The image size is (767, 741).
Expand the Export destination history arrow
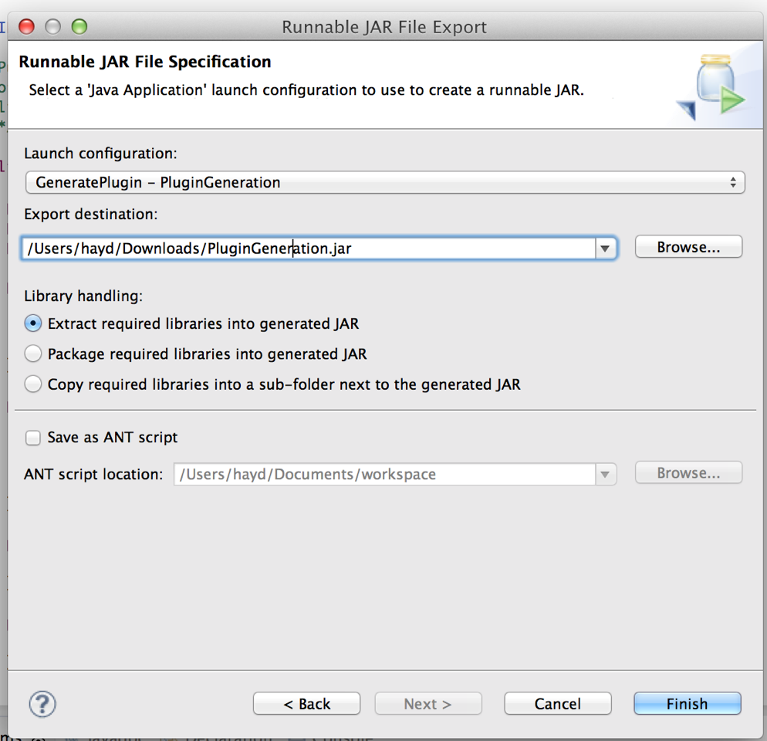pyautogui.click(x=605, y=249)
